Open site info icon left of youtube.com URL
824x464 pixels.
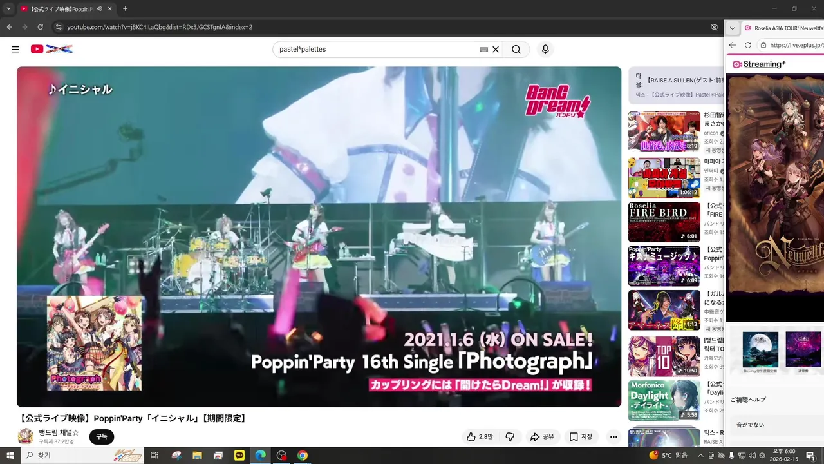pyautogui.click(x=59, y=27)
